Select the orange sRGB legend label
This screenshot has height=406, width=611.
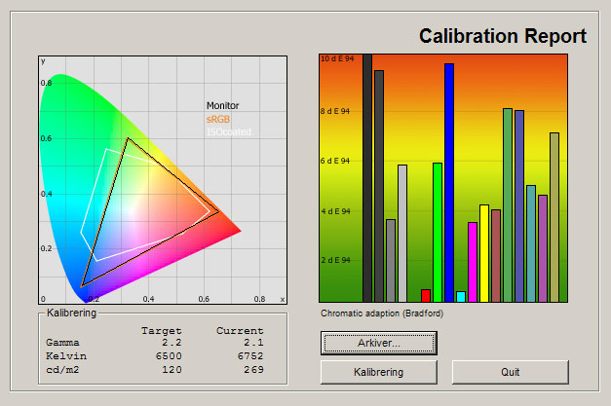[218, 119]
